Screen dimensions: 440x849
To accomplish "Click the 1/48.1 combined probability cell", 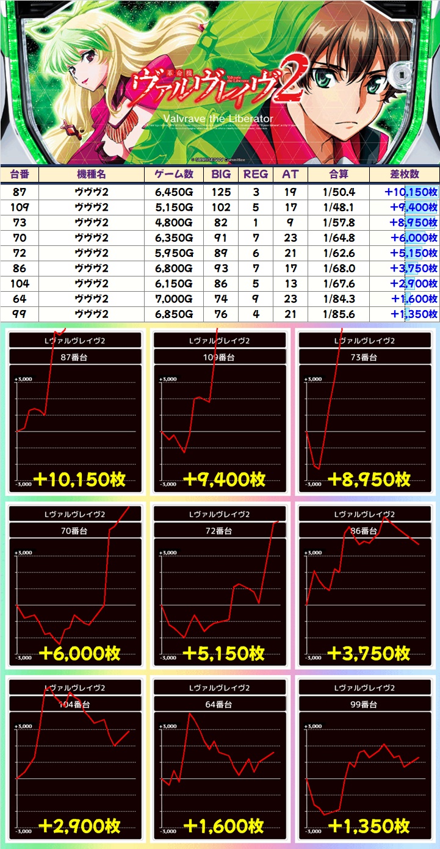I will point(339,207).
